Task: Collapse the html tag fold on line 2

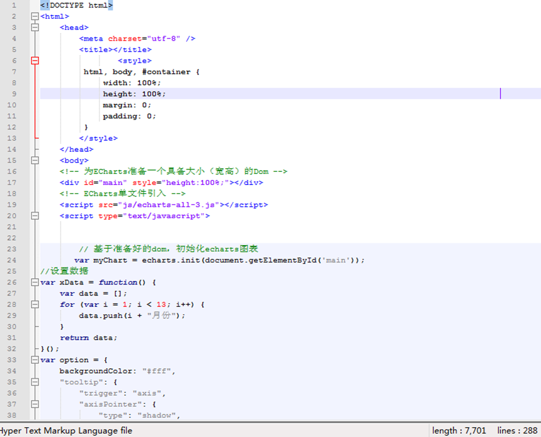Action: point(35,16)
